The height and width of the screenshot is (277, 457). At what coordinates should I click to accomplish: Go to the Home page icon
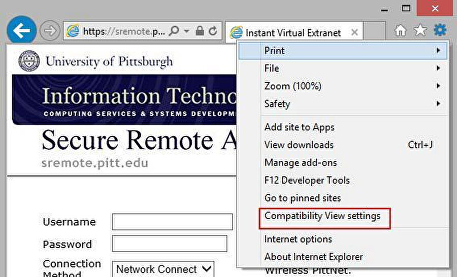[x=400, y=30]
